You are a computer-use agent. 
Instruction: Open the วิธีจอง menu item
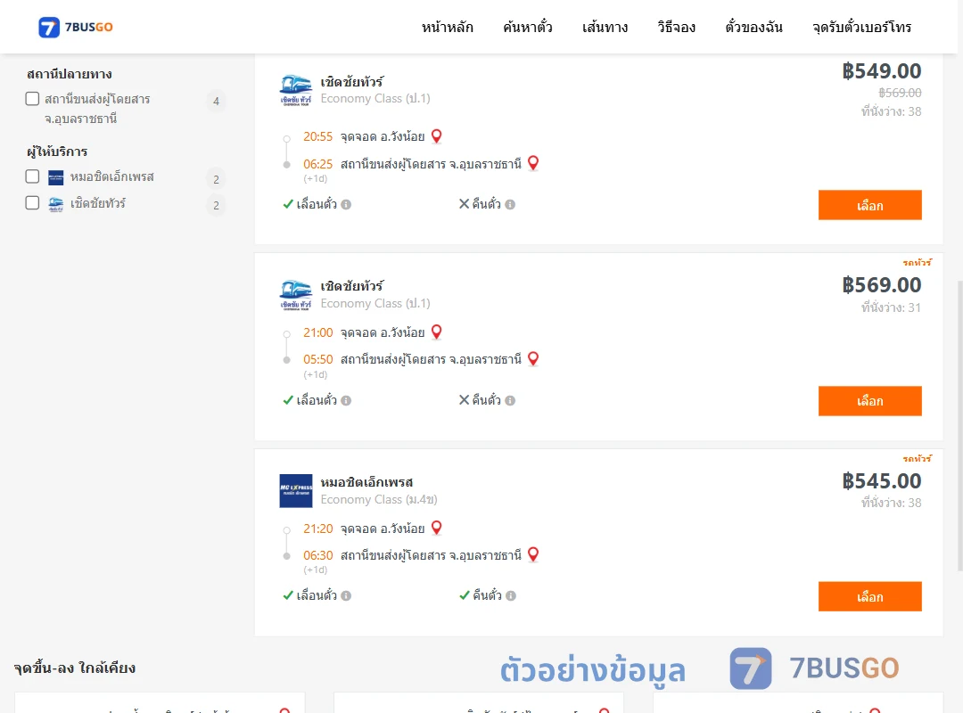(676, 27)
